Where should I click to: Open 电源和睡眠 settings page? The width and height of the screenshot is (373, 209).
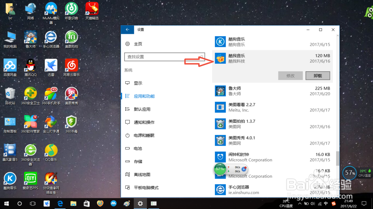coord(140,135)
